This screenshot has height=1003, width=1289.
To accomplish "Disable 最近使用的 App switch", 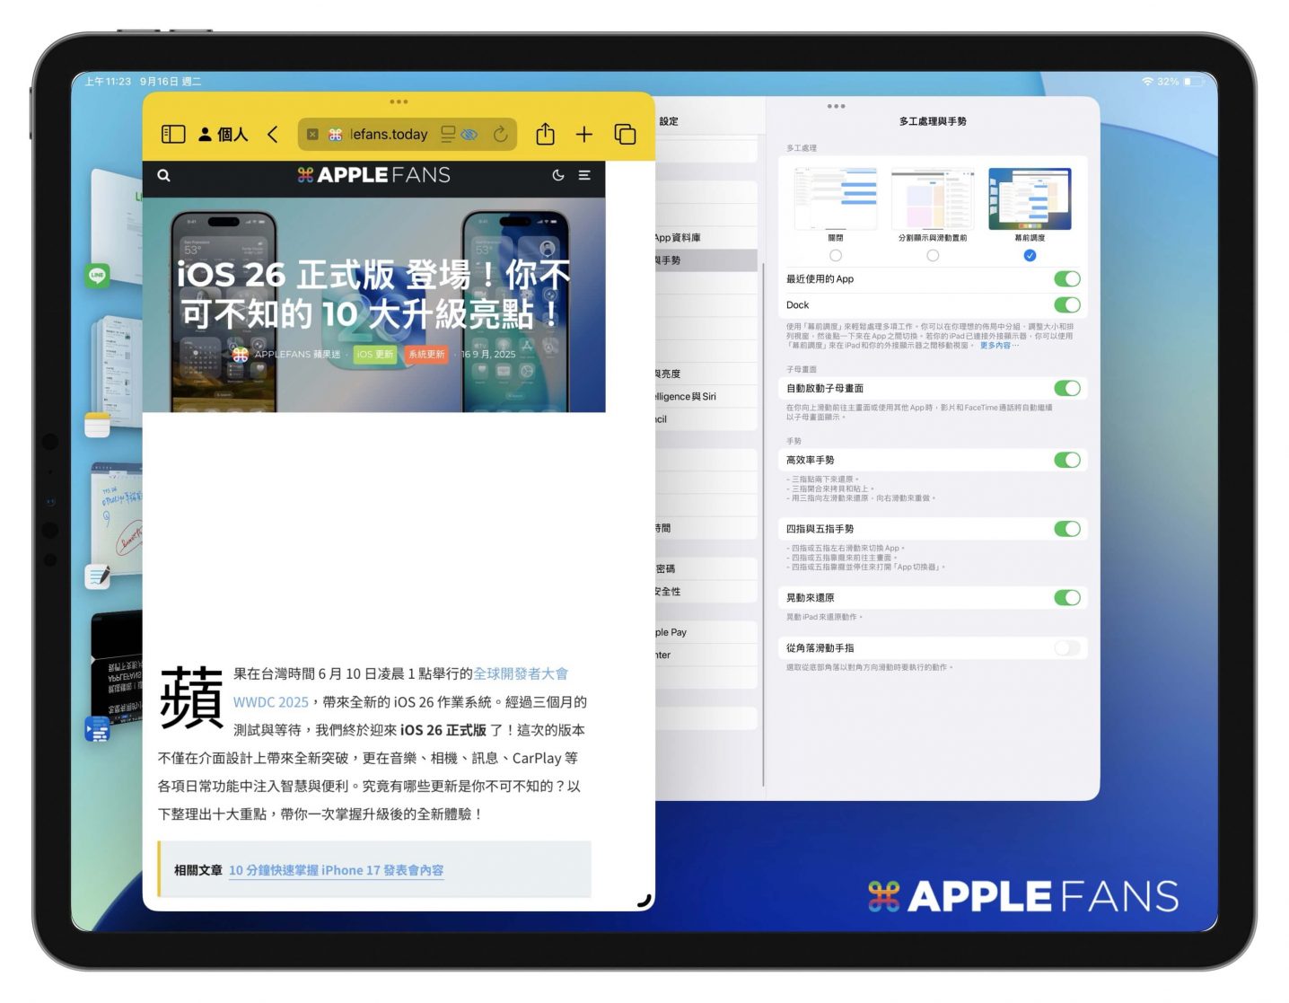I will click(x=1066, y=279).
